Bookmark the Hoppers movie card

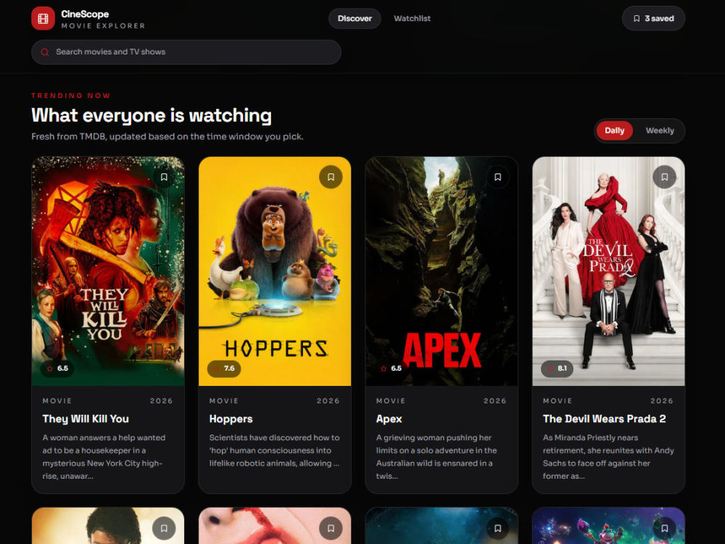[x=331, y=177]
